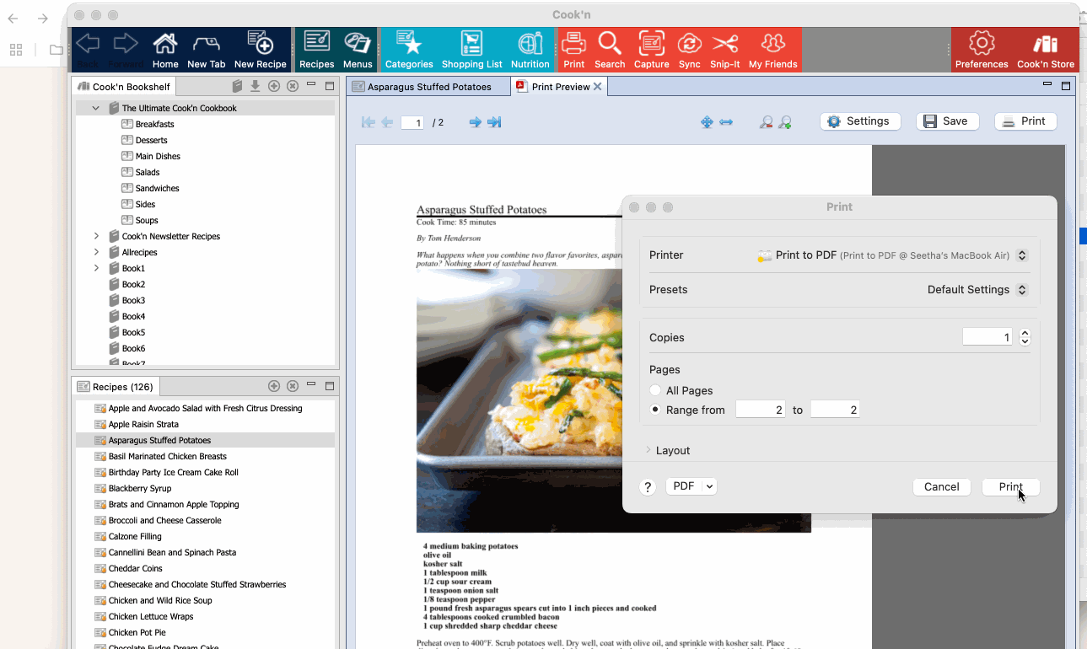Click the Forward navigation arrow
This screenshot has height=649, width=1087.
pyautogui.click(x=126, y=49)
